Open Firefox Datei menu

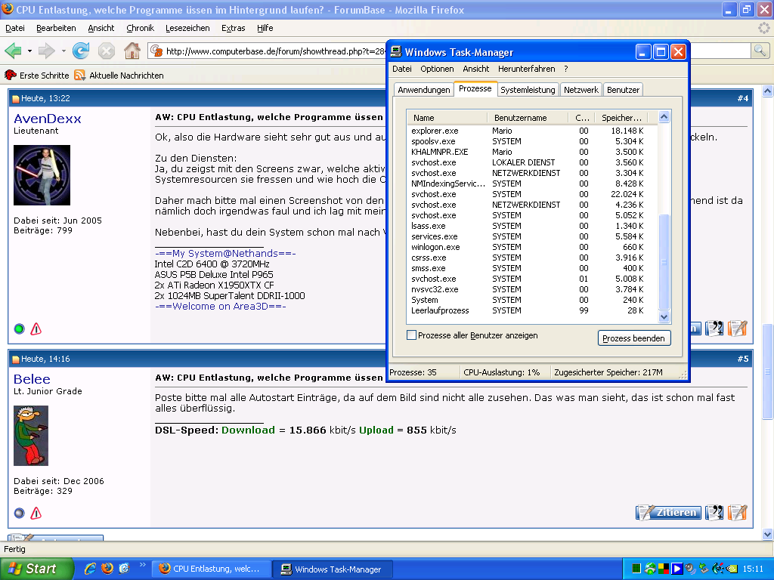coord(15,28)
